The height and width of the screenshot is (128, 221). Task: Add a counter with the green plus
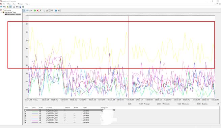point(35,10)
